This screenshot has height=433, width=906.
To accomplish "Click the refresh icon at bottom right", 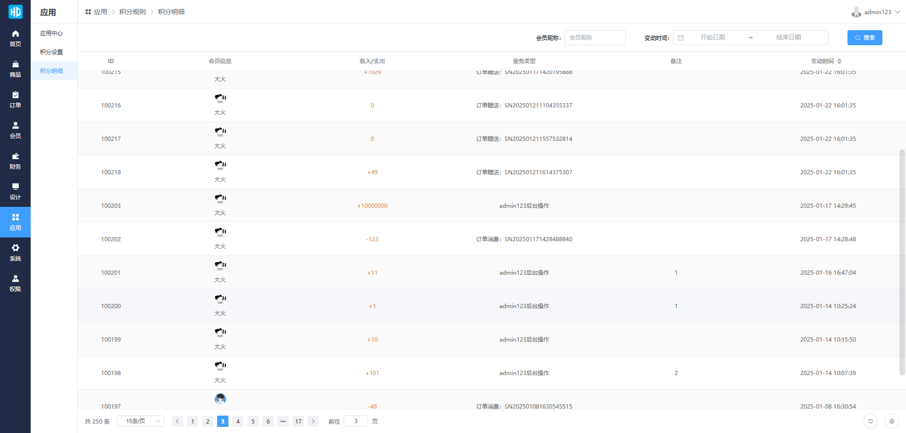I will [870, 421].
